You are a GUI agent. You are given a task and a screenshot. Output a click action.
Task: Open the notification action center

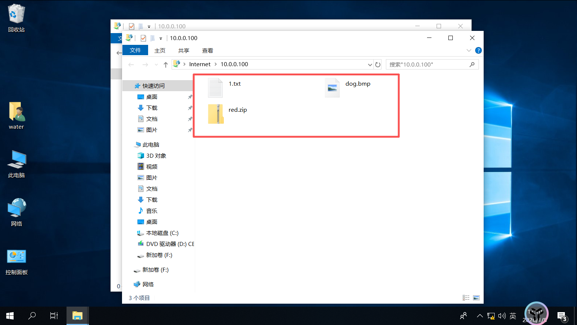point(562,316)
